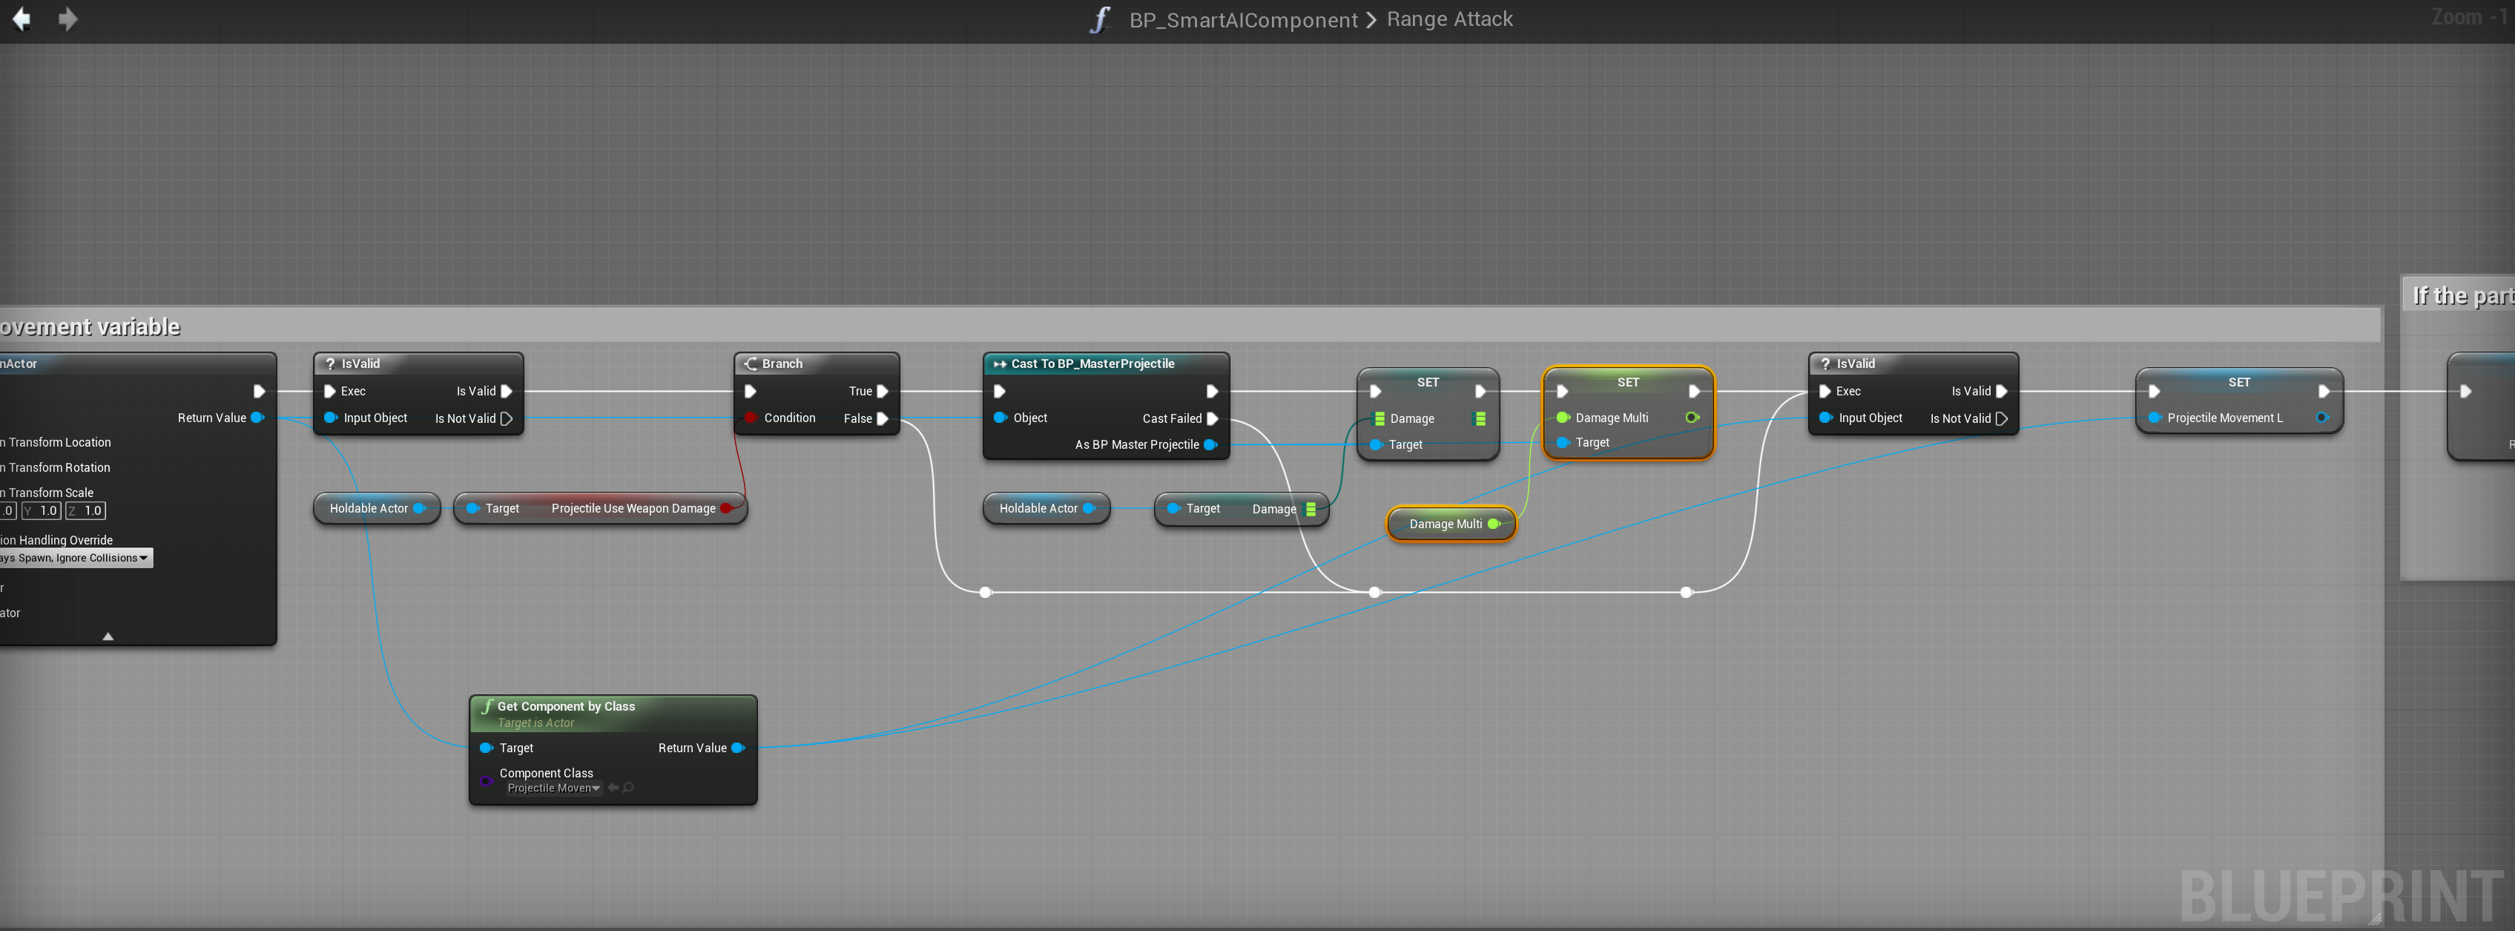This screenshot has width=2515, height=931.
Task: Click the leftmost reroute node on the white wire
Action: 985,592
